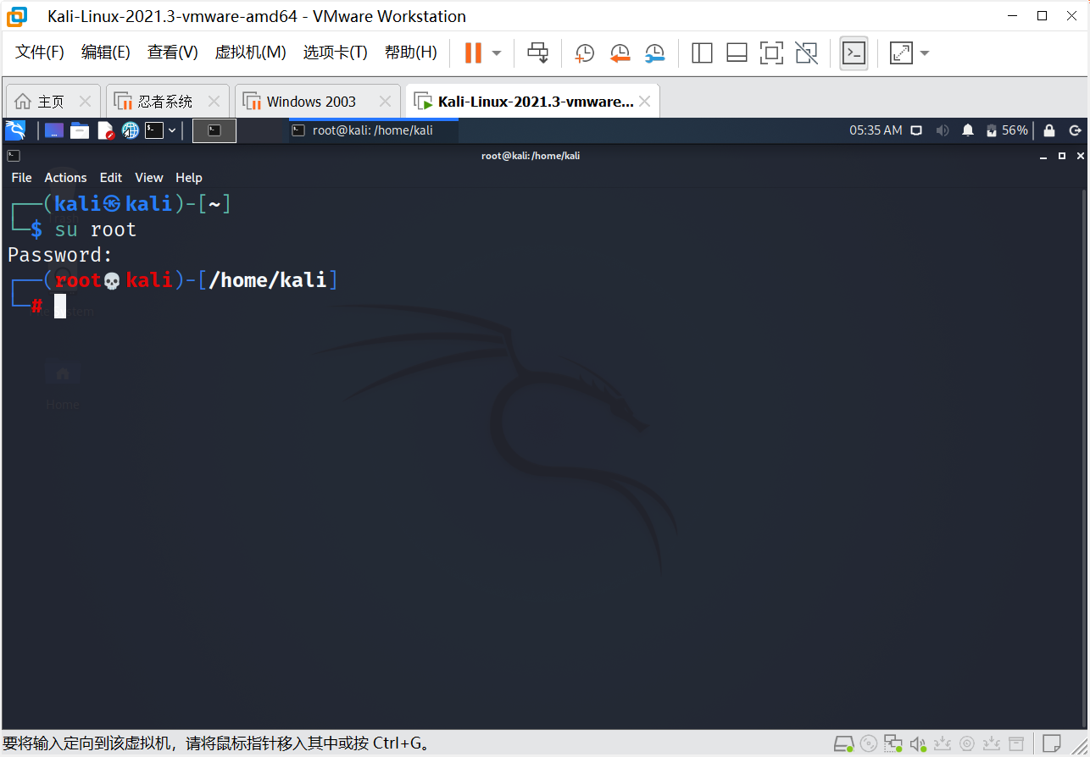Click the hard disk device status icon

[x=843, y=744]
